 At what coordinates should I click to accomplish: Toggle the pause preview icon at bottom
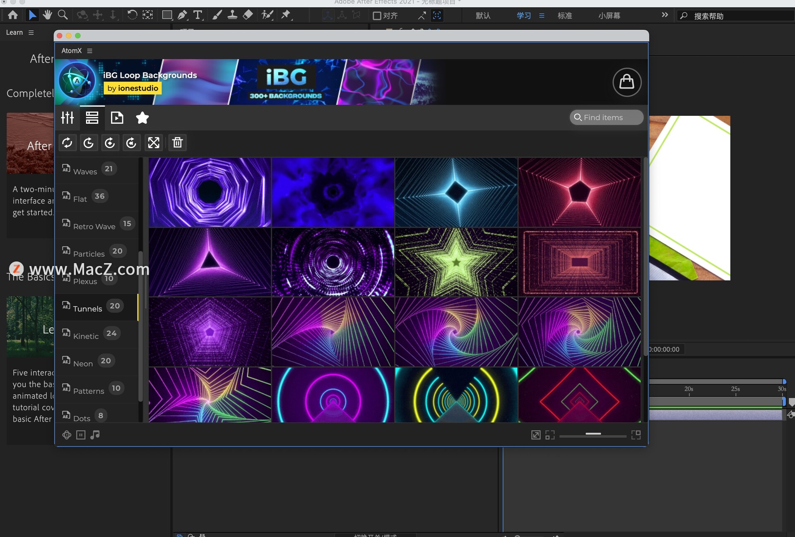point(81,435)
